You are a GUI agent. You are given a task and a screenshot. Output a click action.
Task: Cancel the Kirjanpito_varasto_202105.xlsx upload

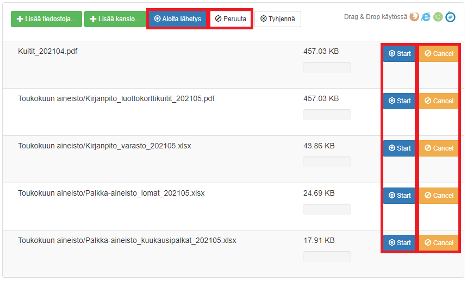tap(439, 148)
